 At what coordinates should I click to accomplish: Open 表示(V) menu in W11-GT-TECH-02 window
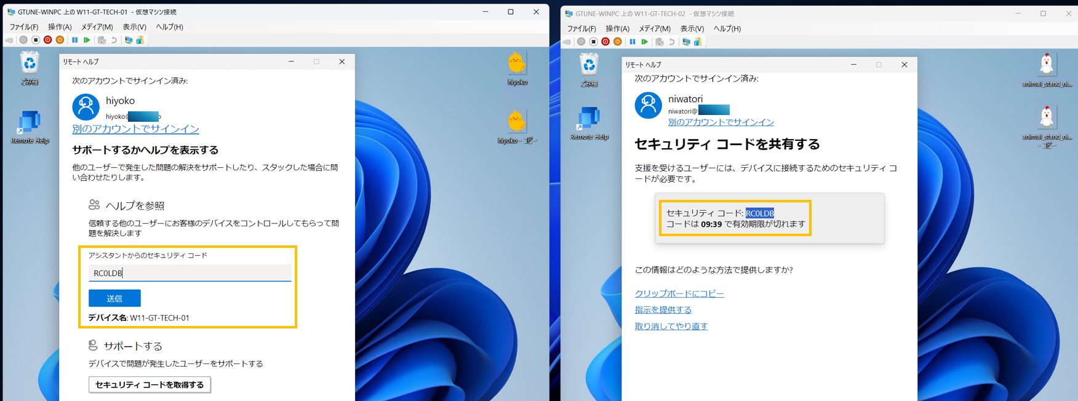[692, 29]
